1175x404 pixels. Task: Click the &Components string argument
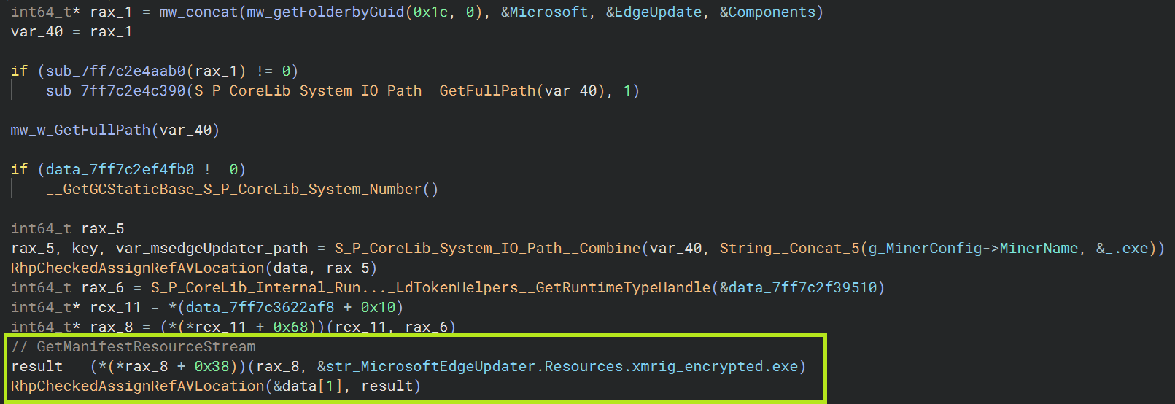tap(771, 12)
